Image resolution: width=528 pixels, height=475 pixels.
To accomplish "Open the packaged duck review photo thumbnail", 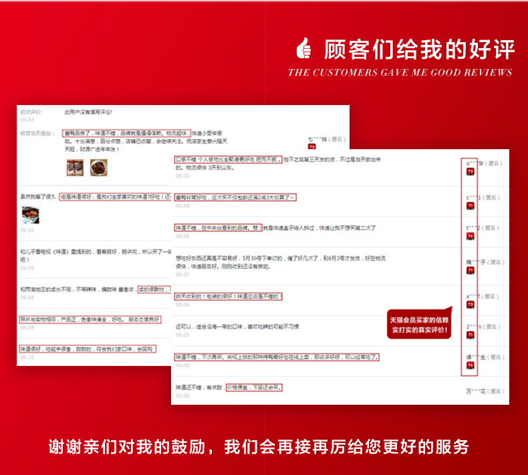I will pyautogui.click(x=75, y=167).
